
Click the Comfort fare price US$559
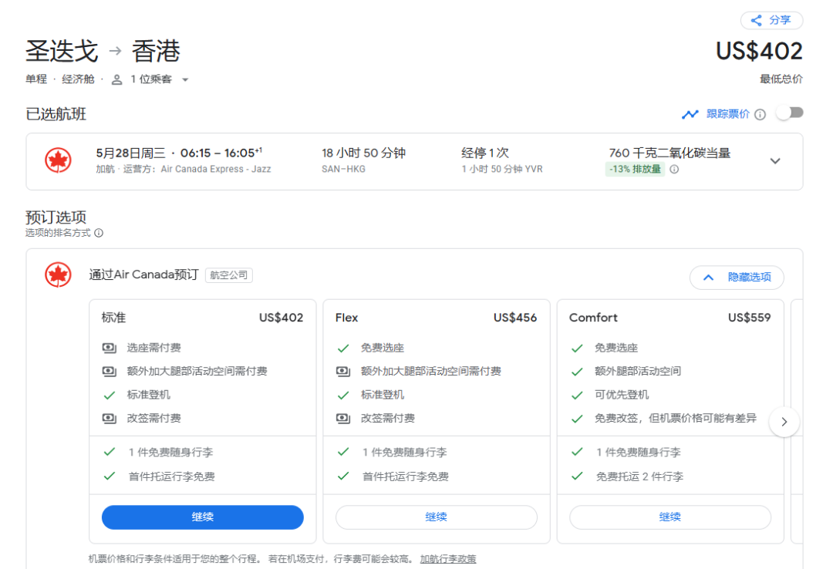[749, 318]
